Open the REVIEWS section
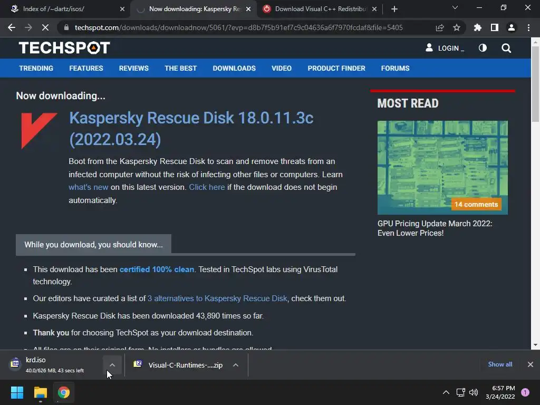The width and height of the screenshot is (540, 405). point(133,68)
